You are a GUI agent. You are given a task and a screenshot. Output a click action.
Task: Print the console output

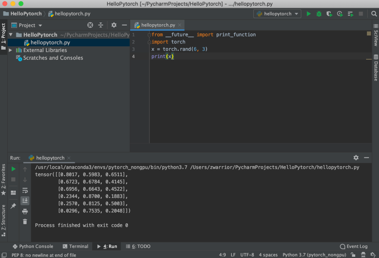[x=25, y=211]
